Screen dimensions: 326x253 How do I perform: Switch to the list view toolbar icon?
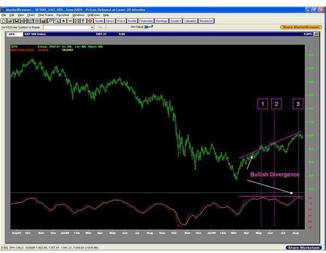point(37,21)
